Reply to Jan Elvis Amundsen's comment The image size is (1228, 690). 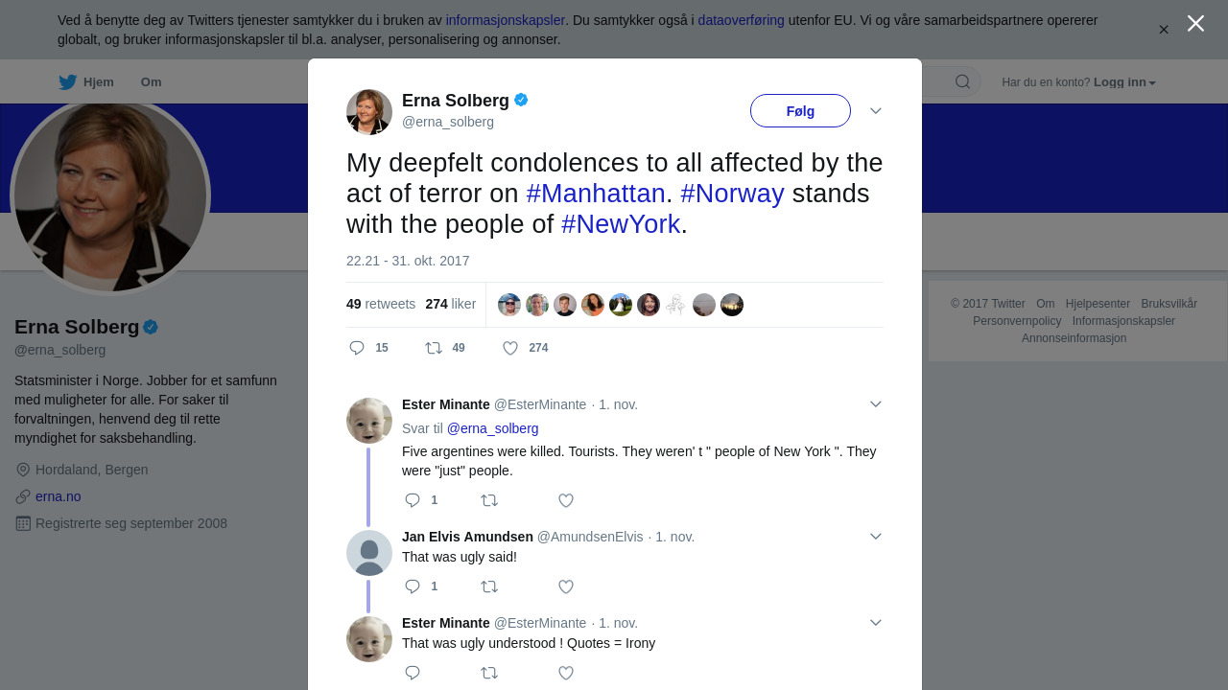click(x=413, y=586)
